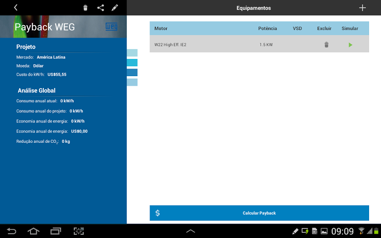Tap the screenshot capture icon in navigation bar
381x238 pixels.
pyautogui.click(x=79, y=231)
